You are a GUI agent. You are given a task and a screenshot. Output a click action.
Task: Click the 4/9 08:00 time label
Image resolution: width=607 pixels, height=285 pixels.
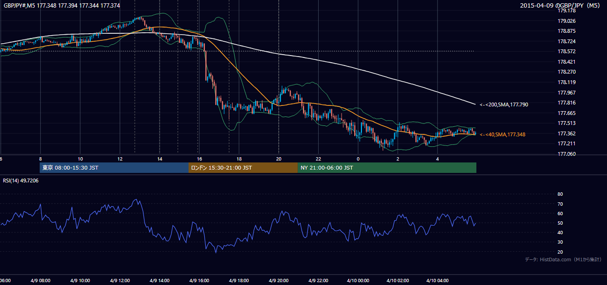click(x=40, y=281)
